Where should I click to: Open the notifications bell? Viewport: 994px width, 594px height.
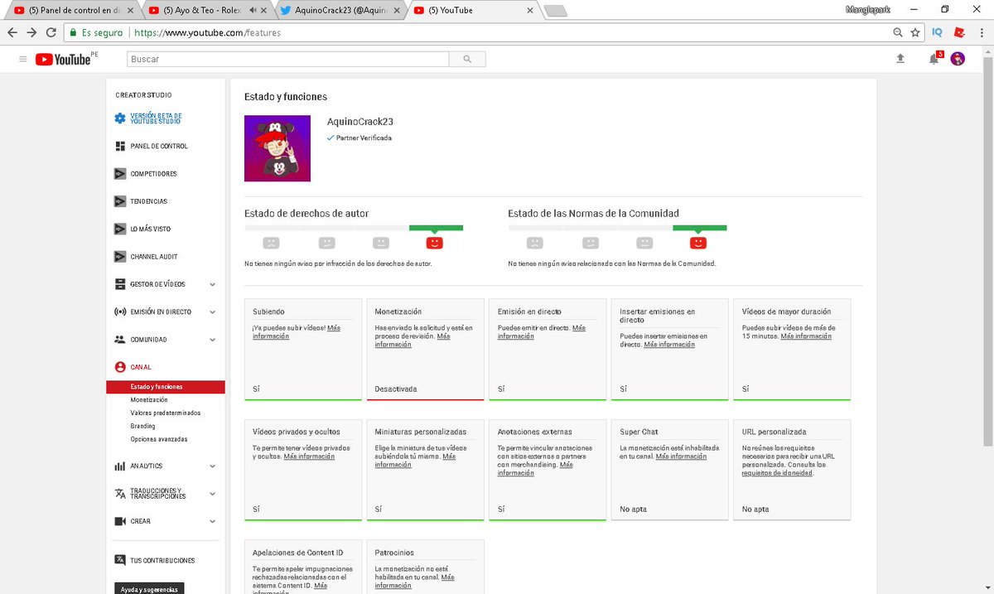(934, 59)
